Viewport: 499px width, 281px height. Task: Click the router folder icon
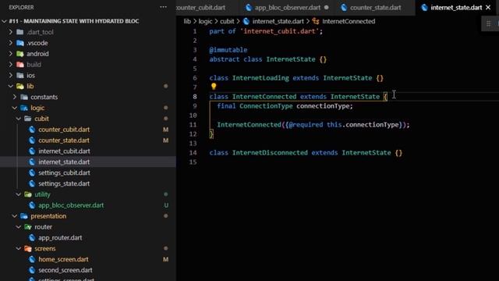coord(28,227)
